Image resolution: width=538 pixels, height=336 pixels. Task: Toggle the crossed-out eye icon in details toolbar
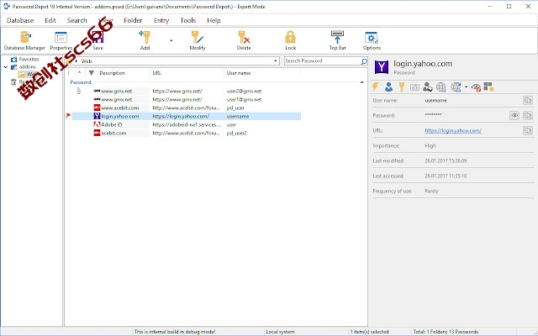(x=476, y=87)
